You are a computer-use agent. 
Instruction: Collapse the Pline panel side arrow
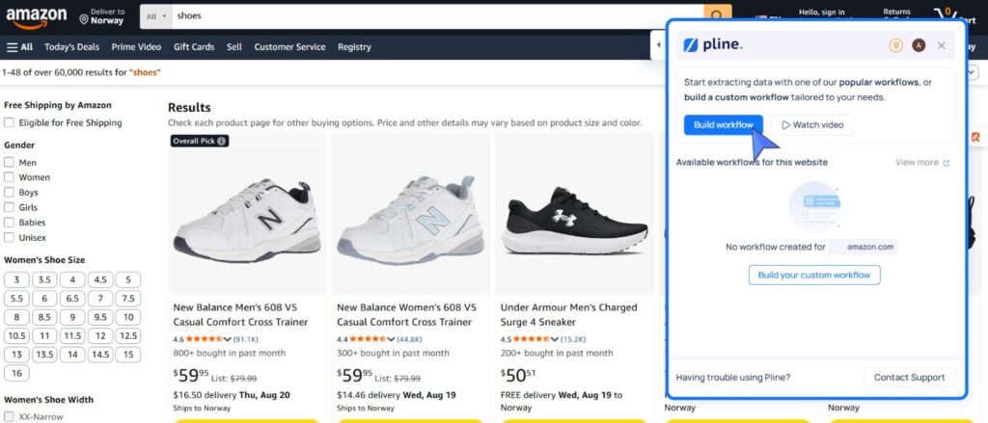pyautogui.click(x=658, y=45)
